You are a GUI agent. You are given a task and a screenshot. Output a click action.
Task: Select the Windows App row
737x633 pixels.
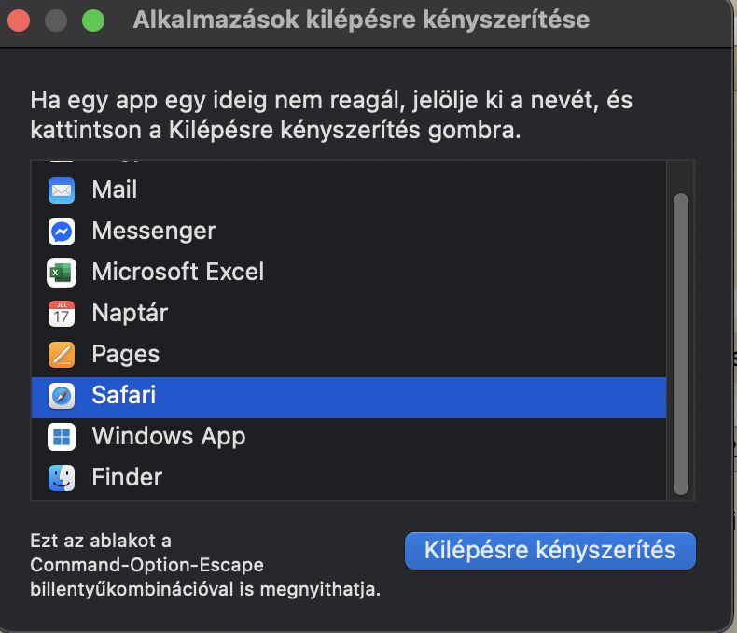(349, 436)
